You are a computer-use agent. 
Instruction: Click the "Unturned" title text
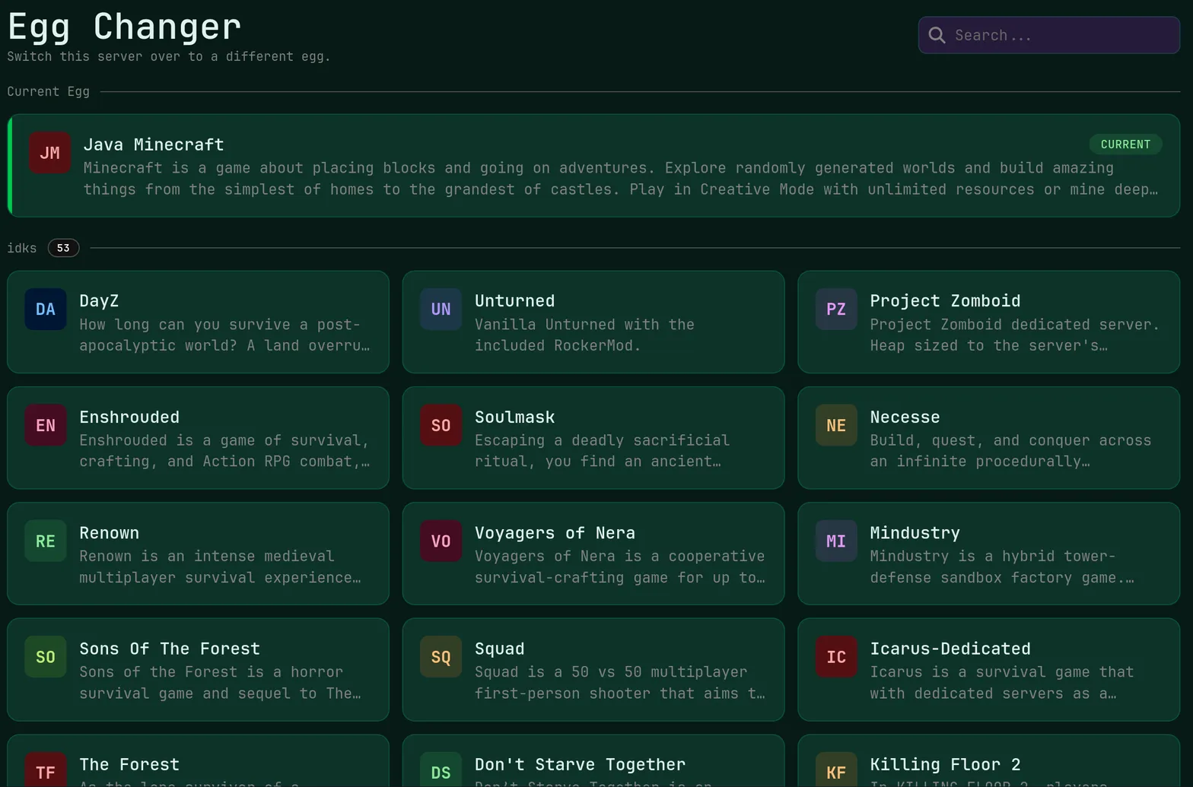(x=515, y=301)
